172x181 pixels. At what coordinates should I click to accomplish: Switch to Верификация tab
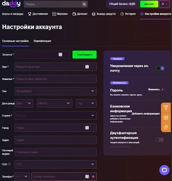(42, 41)
